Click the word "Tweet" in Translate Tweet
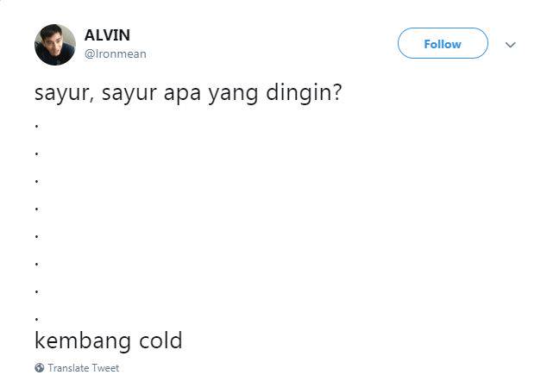Screen dimensions: 547x375 (x=106, y=368)
